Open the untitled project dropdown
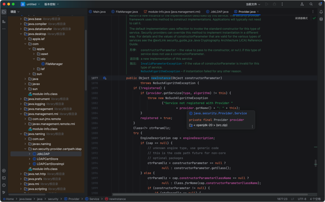The width and height of the screenshot is (325, 202). tap(31, 4)
